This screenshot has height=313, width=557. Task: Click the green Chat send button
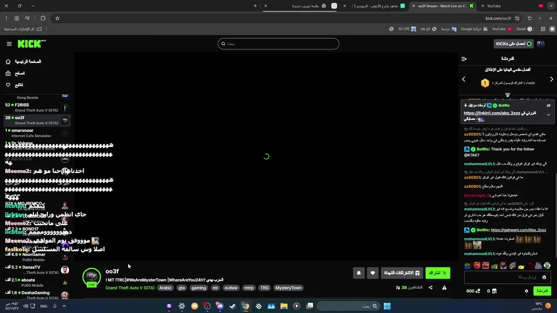pyautogui.click(x=542, y=291)
